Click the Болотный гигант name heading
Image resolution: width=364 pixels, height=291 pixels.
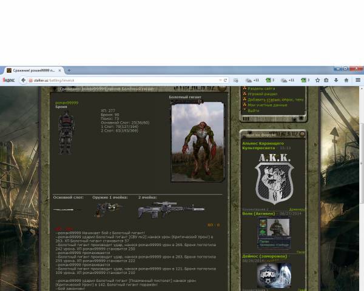tap(185, 97)
